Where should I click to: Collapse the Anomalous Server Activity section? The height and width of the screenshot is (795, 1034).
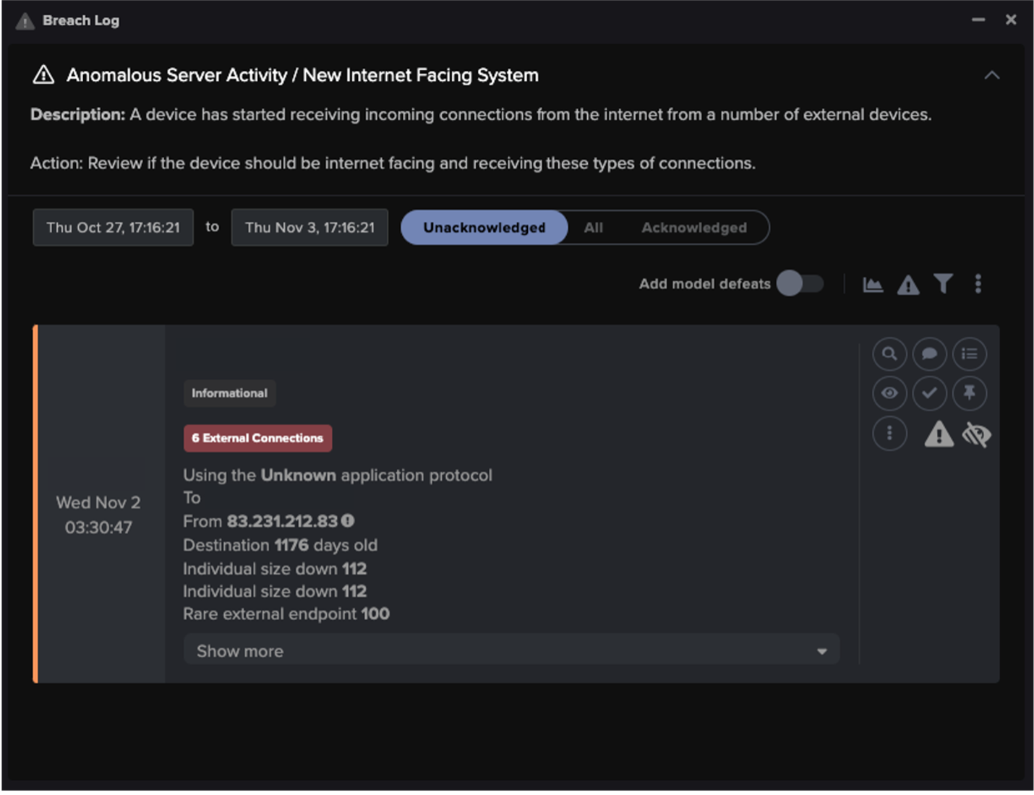click(991, 74)
